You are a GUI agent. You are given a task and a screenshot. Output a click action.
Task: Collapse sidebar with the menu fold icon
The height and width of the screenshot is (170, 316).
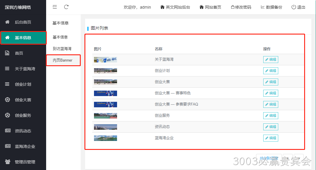[x=55, y=7]
